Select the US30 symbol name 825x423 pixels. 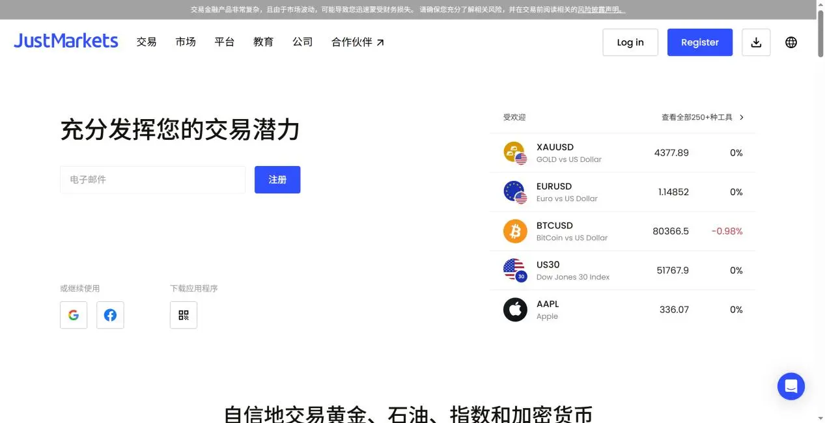click(x=548, y=265)
